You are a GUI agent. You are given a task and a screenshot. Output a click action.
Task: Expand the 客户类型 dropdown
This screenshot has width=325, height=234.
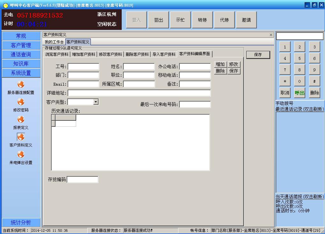click(96, 102)
